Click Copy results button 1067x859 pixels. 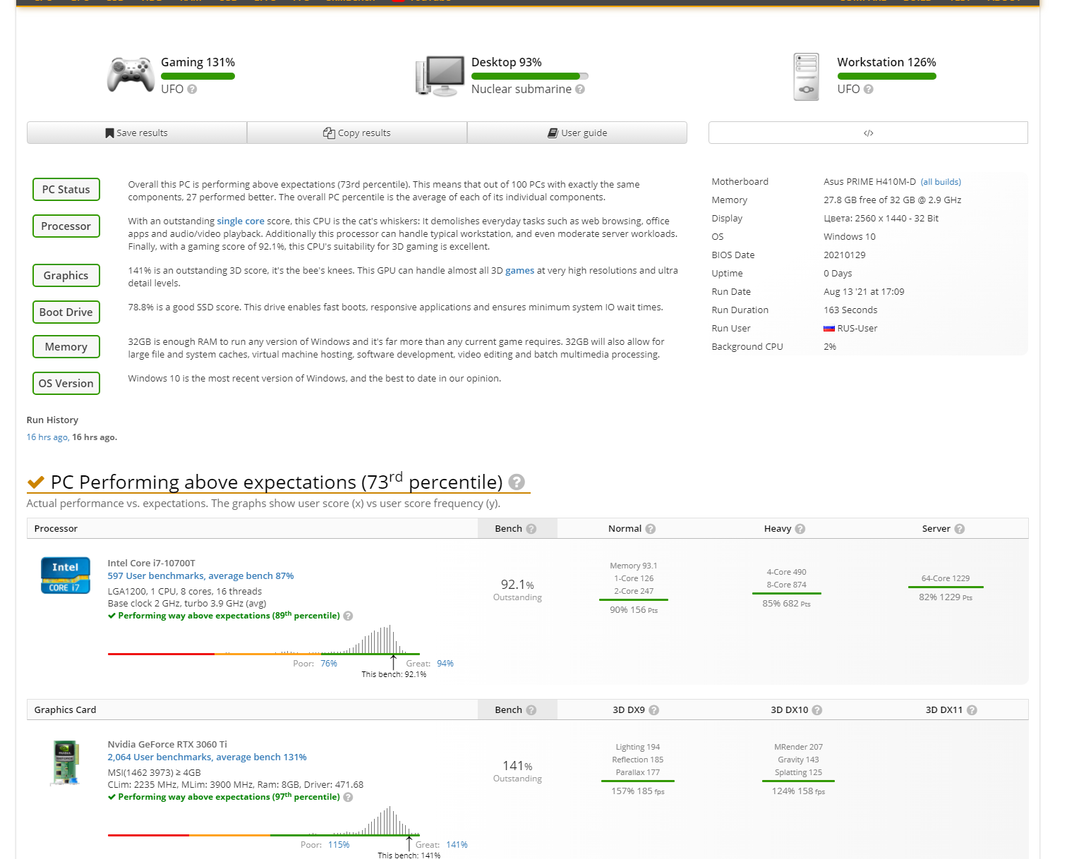(x=357, y=133)
